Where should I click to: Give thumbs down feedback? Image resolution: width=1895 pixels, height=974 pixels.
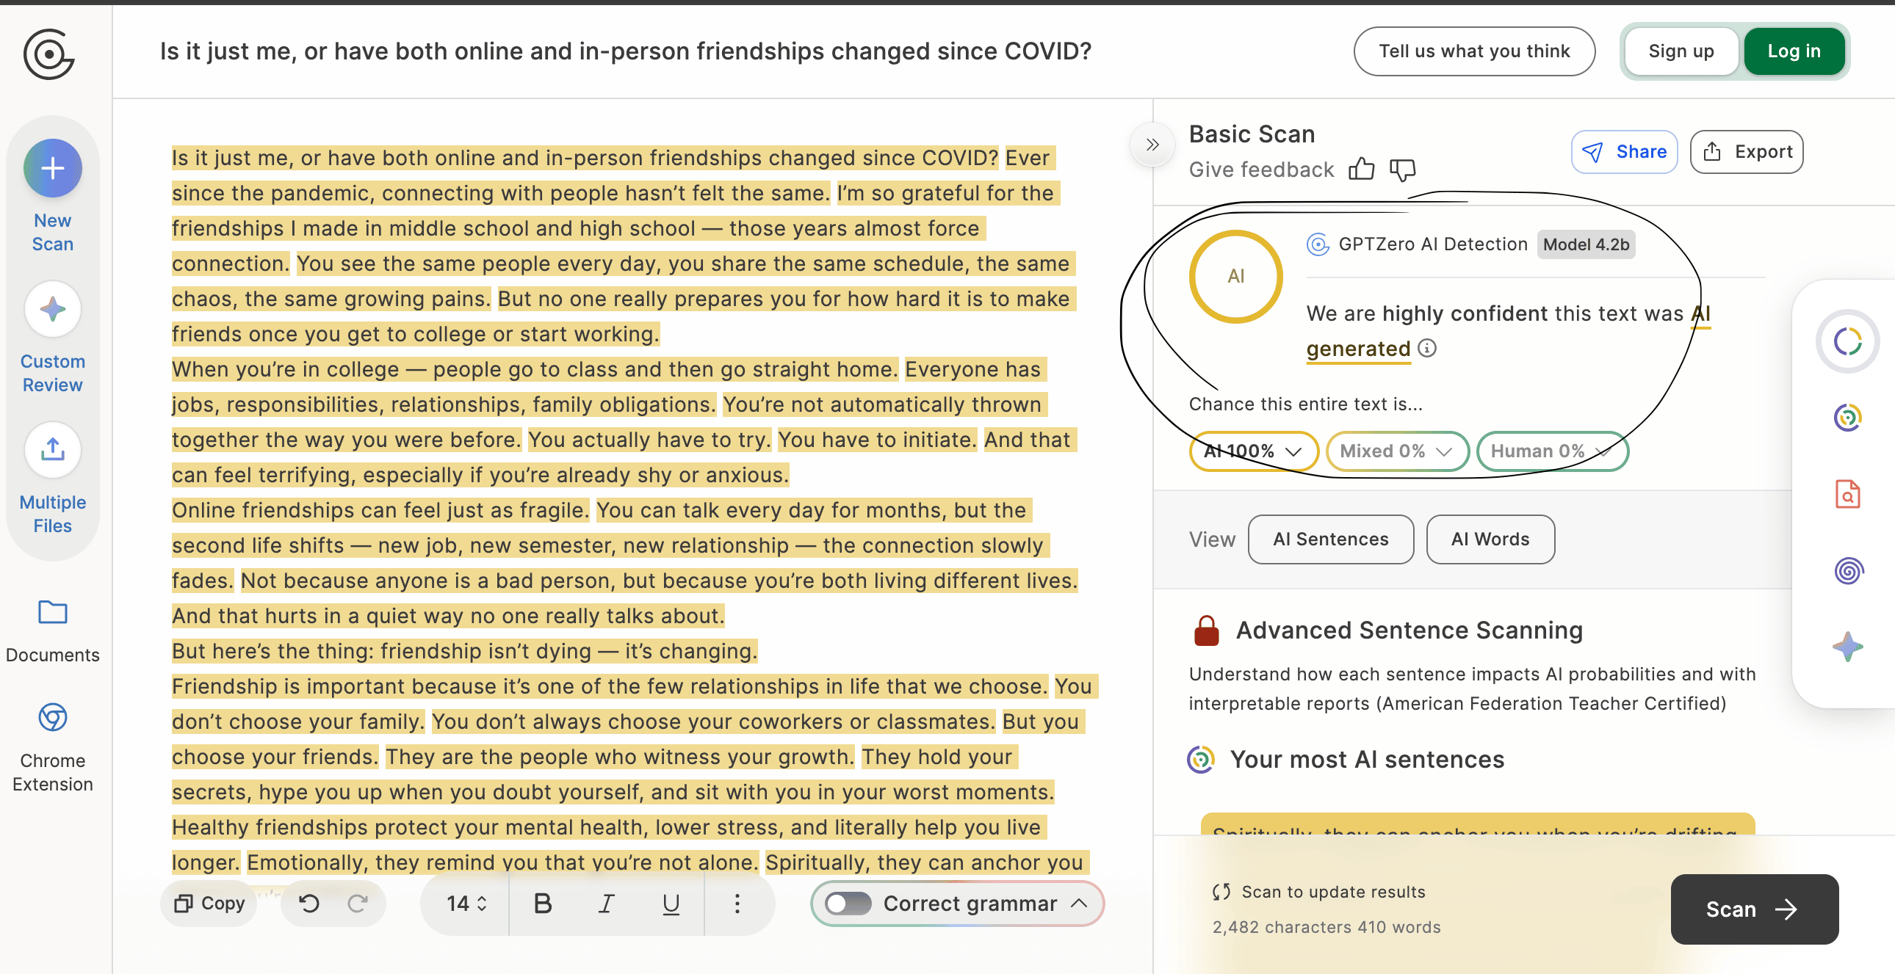pyautogui.click(x=1402, y=170)
